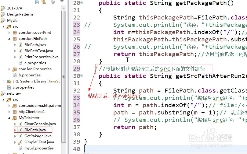Viewport: 247px width, 154px height.
Task: Collapse the MyTrickster package
Action: point(9,118)
